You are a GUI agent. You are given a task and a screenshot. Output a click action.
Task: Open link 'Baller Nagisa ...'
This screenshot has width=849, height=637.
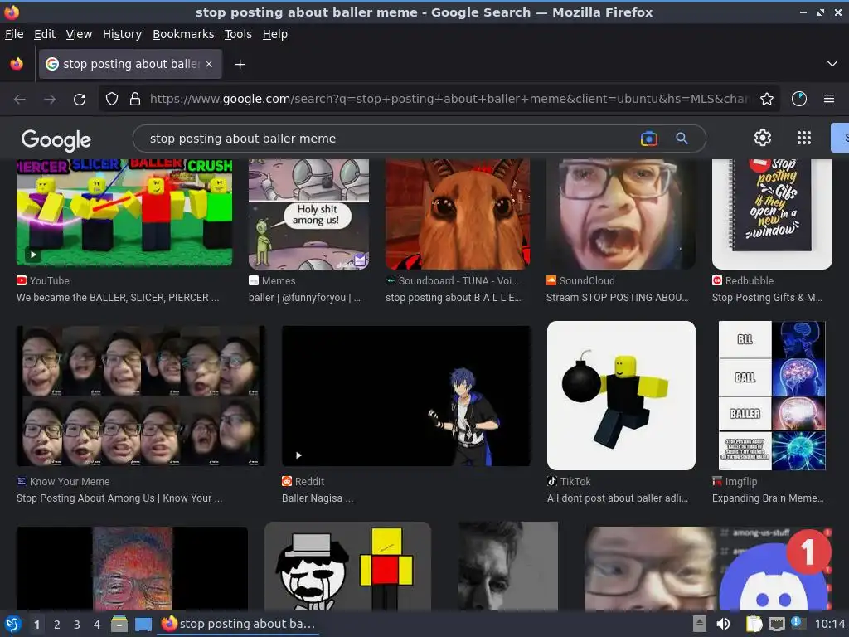click(x=318, y=498)
